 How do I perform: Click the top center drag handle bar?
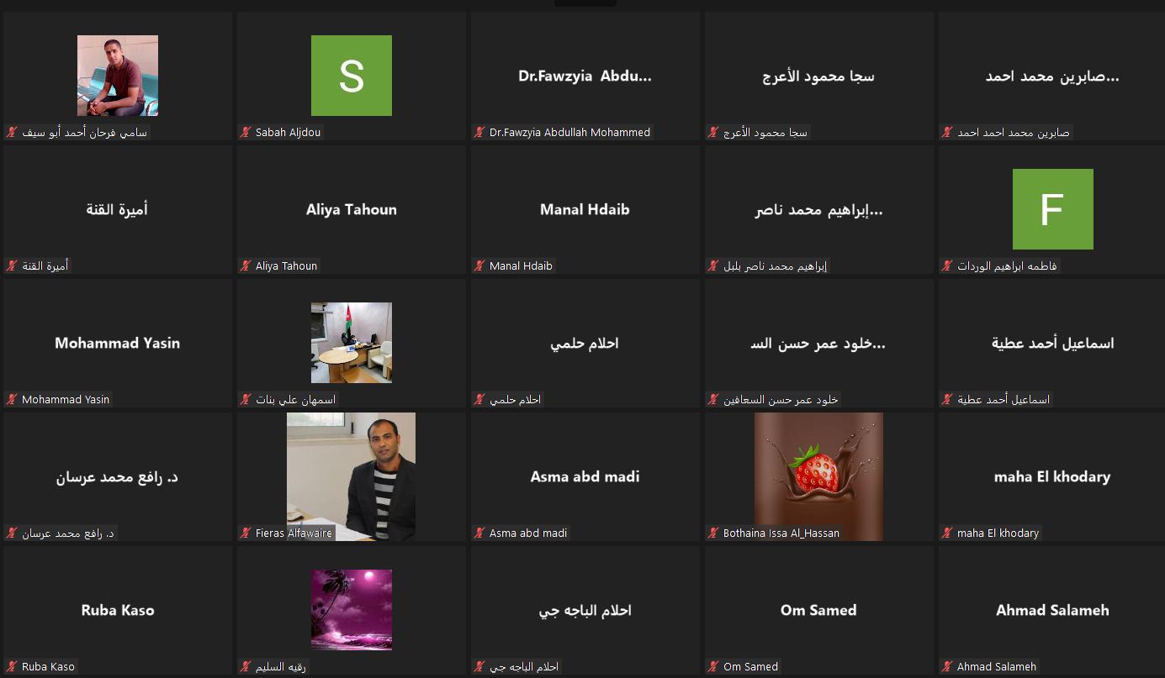pos(585,3)
